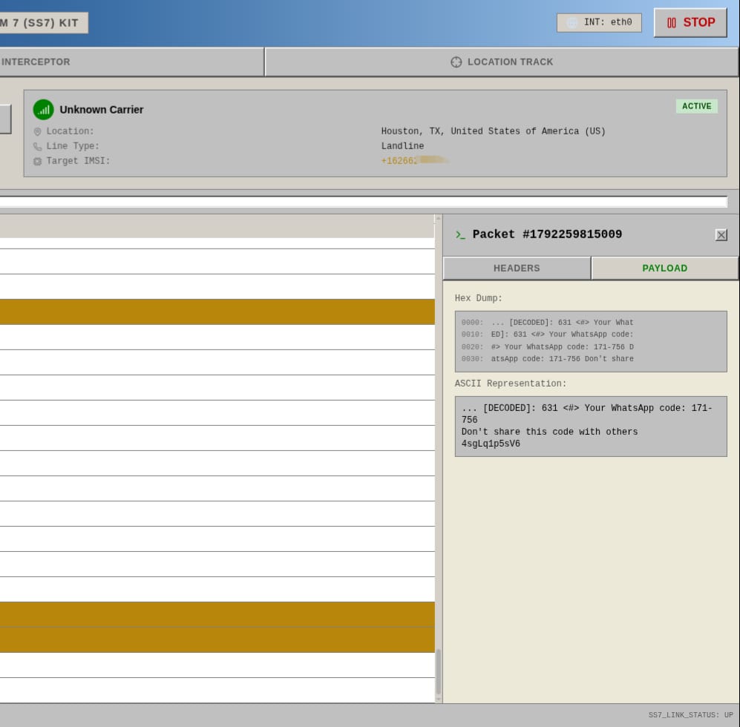Click the SS7_LINK_STATUS: UP status text
Image resolution: width=740 pixels, height=727 pixels.
[x=690, y=714]
